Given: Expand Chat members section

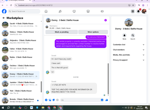Looking at the screenshot, I should coord(129,50).
